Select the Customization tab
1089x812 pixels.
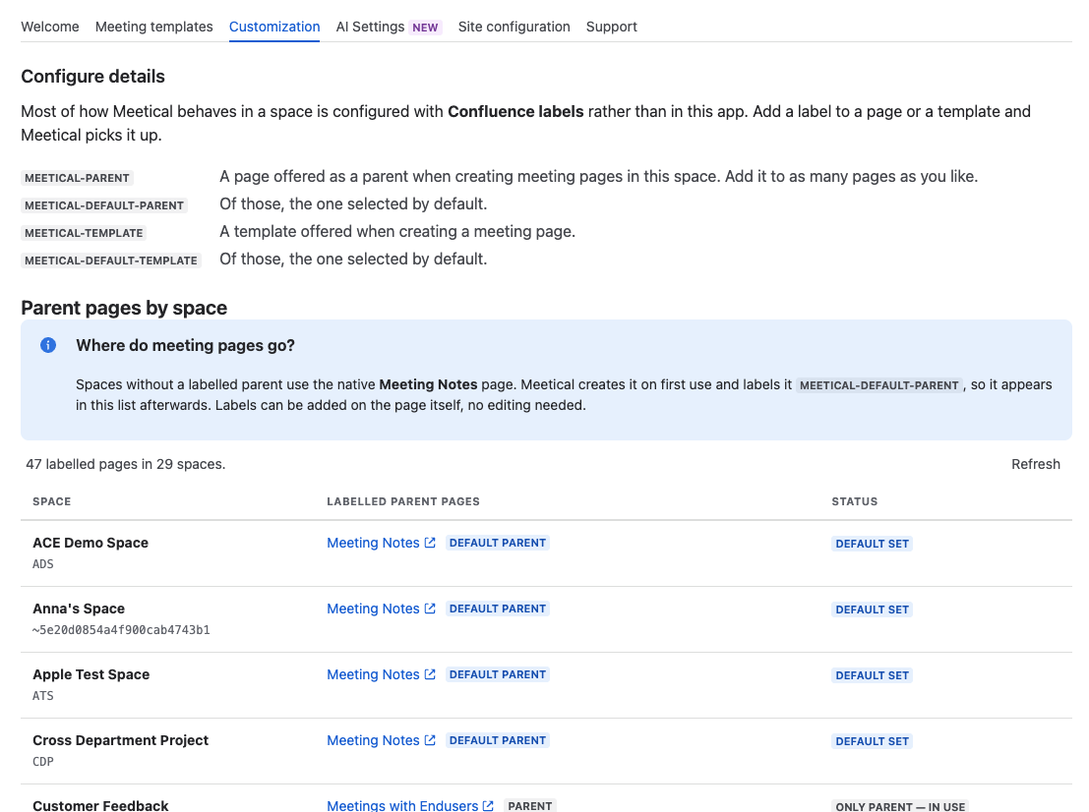click(x=274, y=27)
